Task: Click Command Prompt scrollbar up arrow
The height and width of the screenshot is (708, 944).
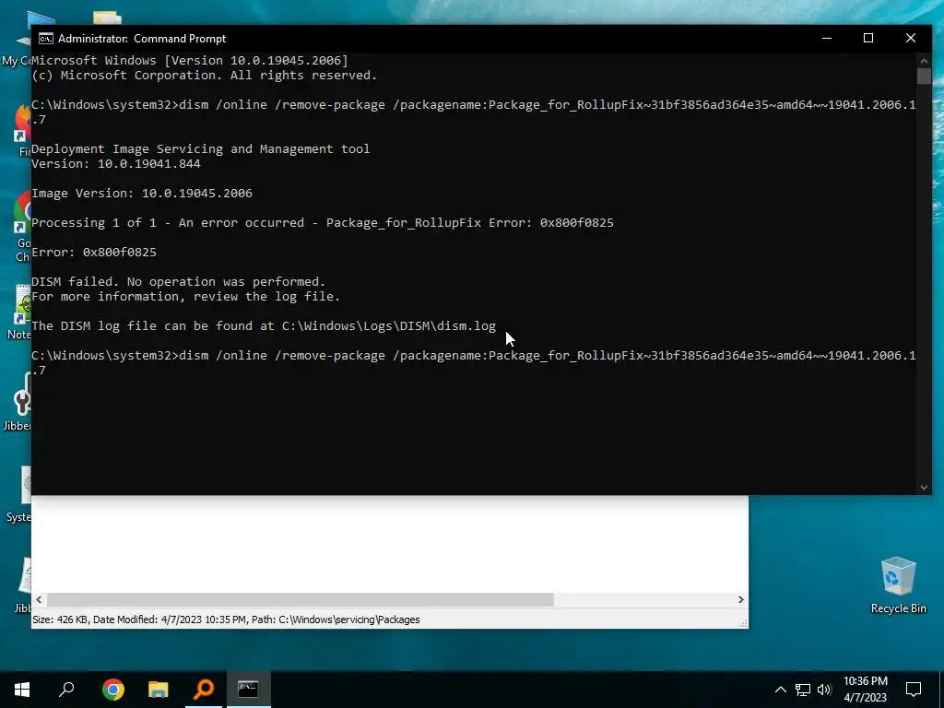Action: click(924, 60)
